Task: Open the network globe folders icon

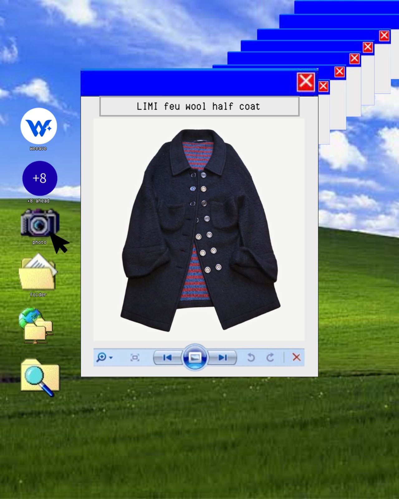Action: tap(35, 326)
